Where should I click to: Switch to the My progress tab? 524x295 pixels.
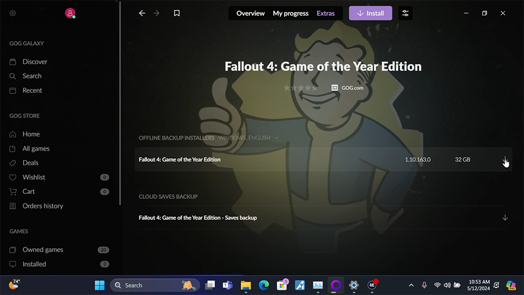pos(290,14)
